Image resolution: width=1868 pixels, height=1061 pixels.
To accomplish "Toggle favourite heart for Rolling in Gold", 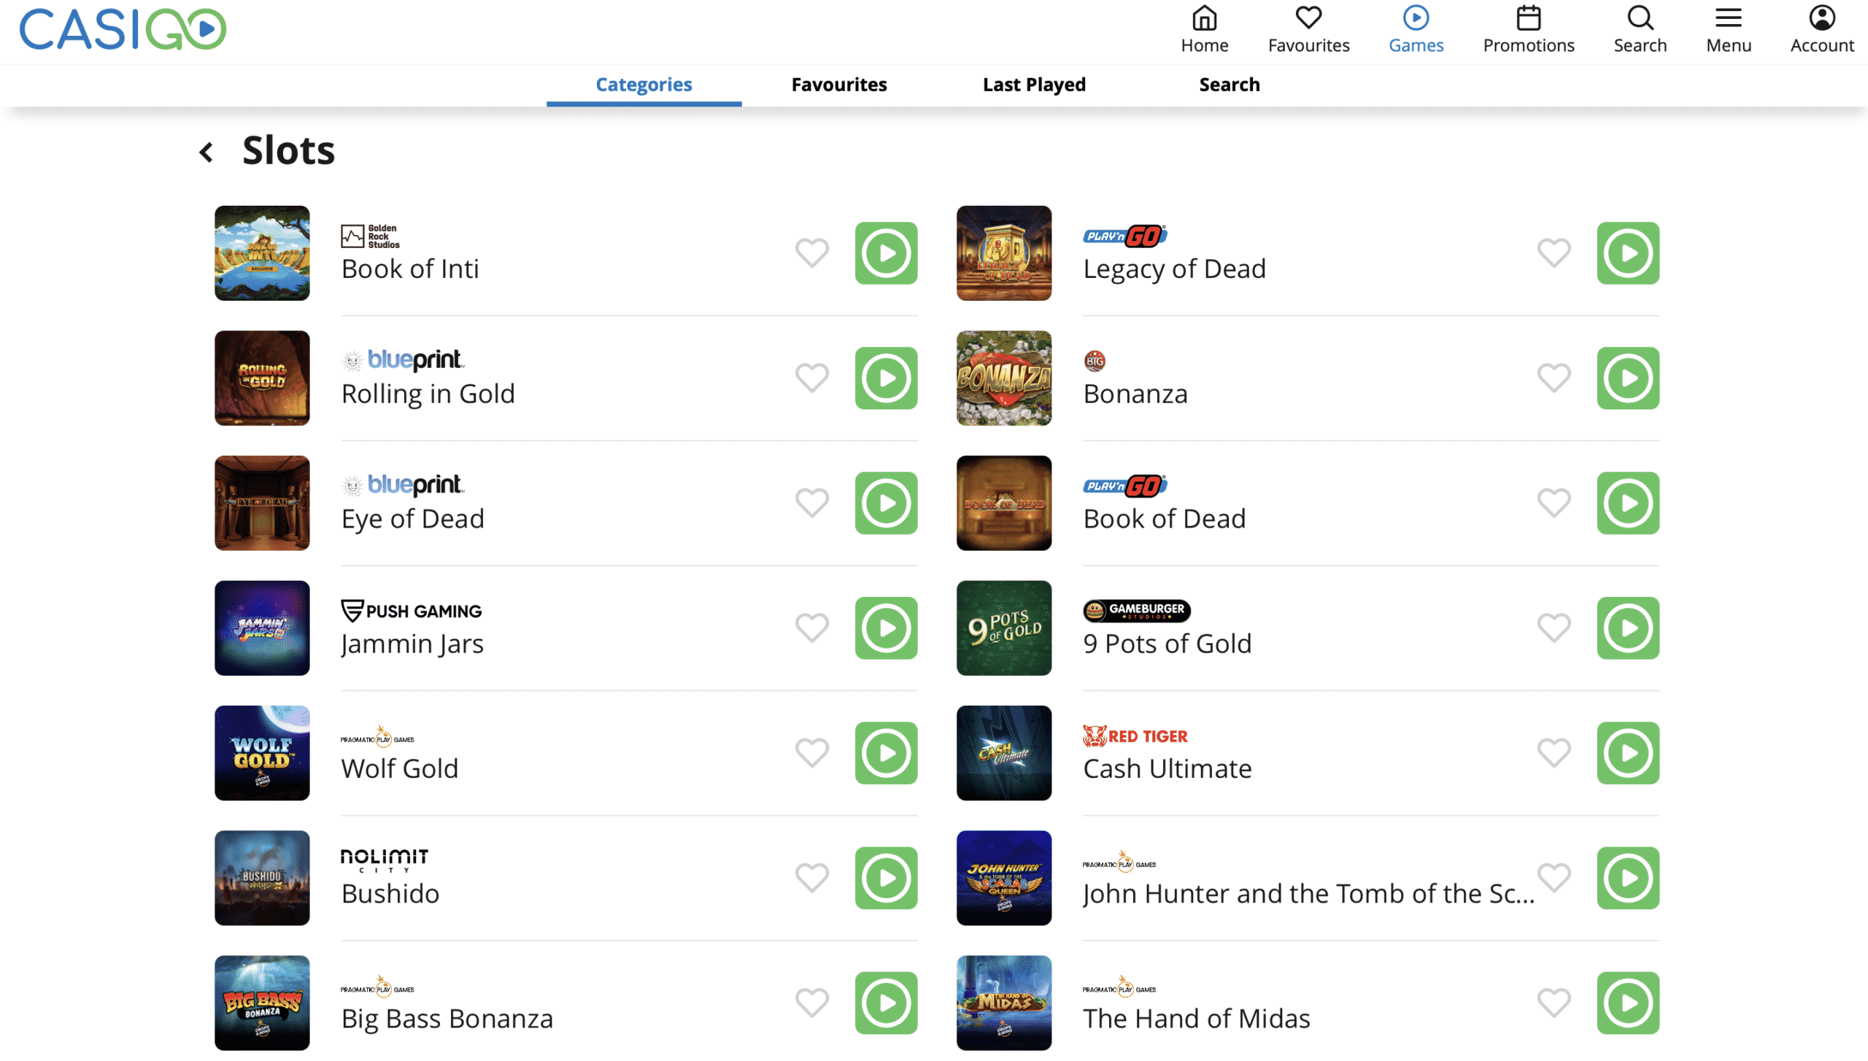I will (811, 378).
